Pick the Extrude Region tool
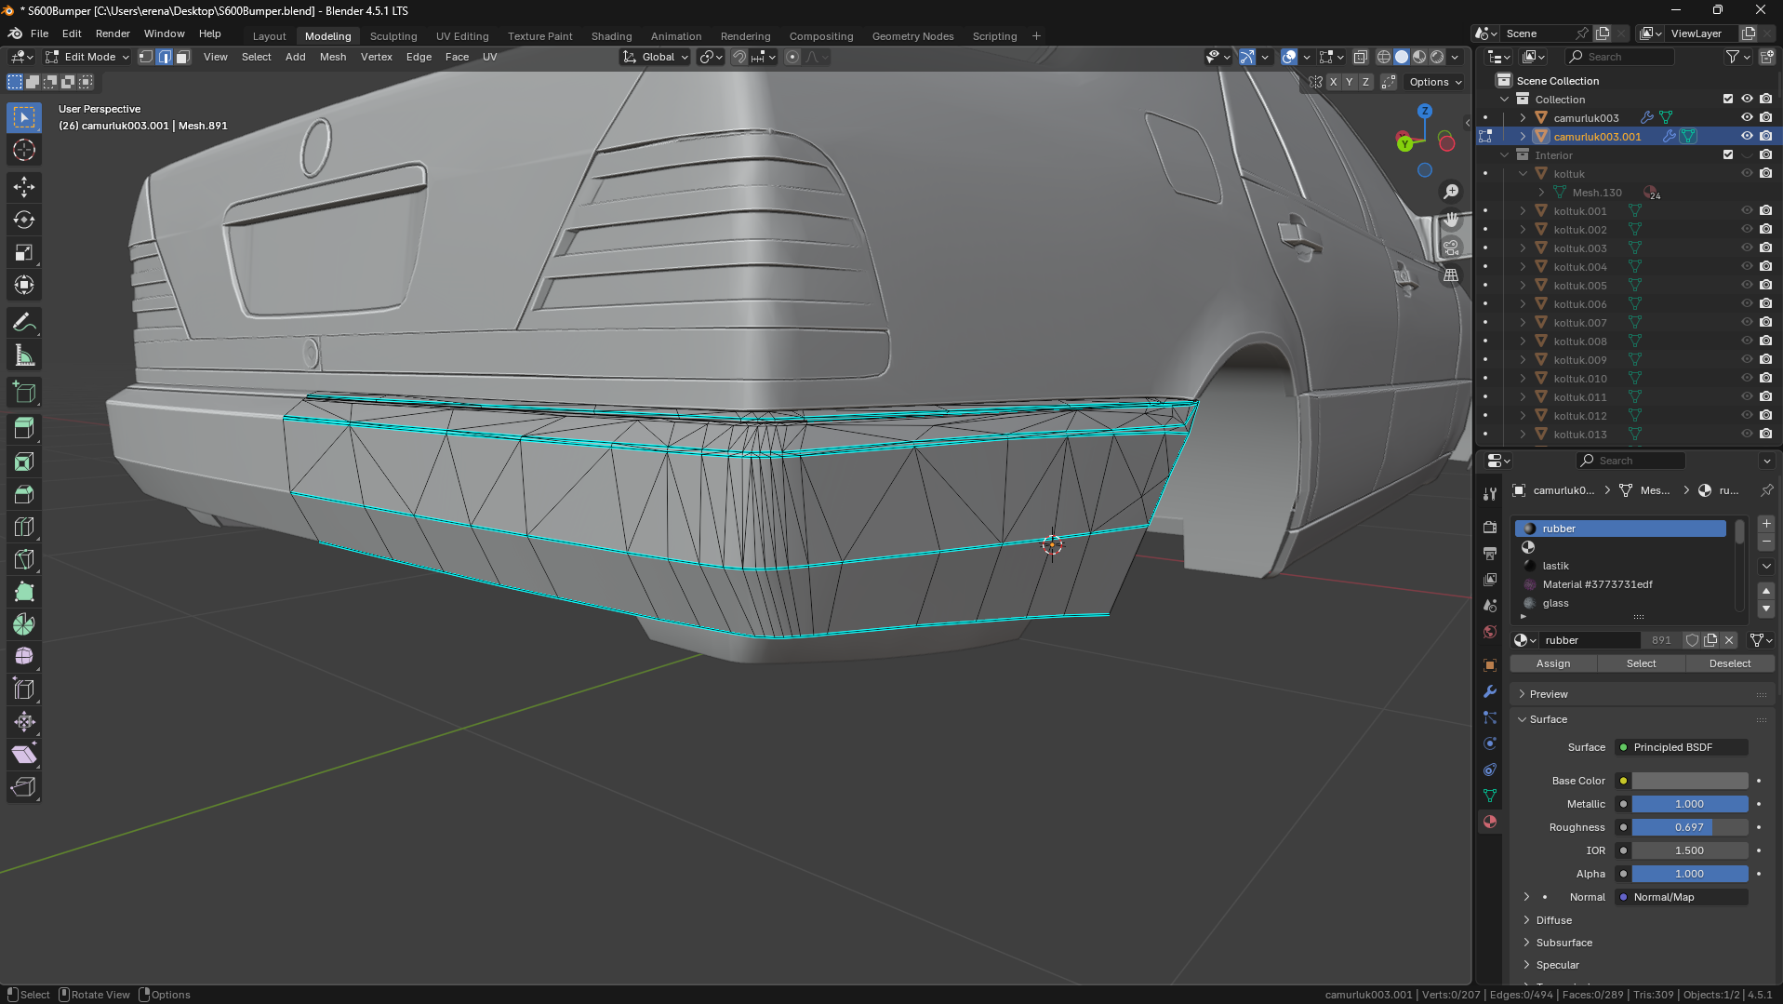The image size is (1783, 1004). click(x=24, y=429)
